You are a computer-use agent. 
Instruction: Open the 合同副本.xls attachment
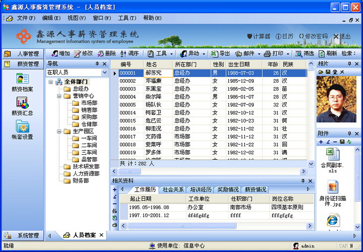333,160
